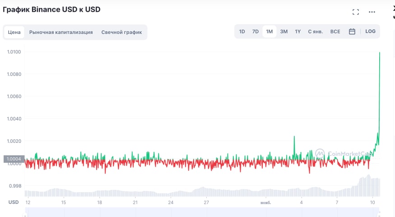The image size is (395, 217).
Task: Click the нояб. month label
Action: 266,203
